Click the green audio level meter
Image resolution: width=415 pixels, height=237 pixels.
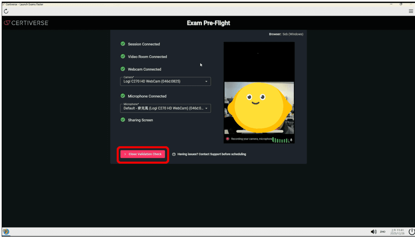coord(280,140)
